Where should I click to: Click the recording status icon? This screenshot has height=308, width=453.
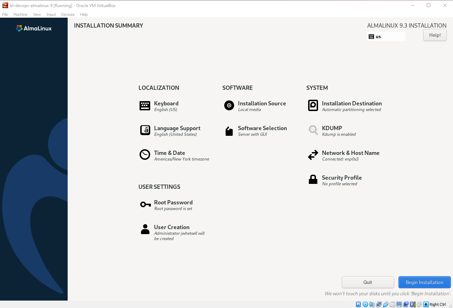pos(406,304)
